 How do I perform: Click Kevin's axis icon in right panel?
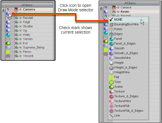pyautogui.click(x=114, y=12)
